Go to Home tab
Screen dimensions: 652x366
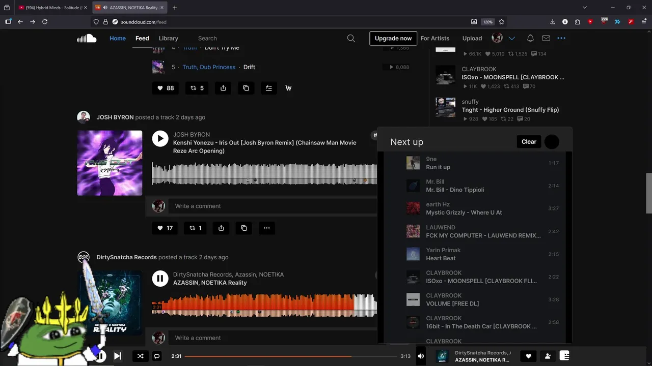tap(117, 38)
